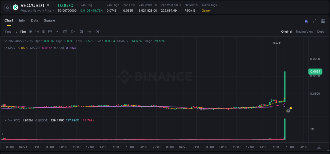Click the 24h High value 0.0745
Viewport: 330px width, 154px height.
111,11
